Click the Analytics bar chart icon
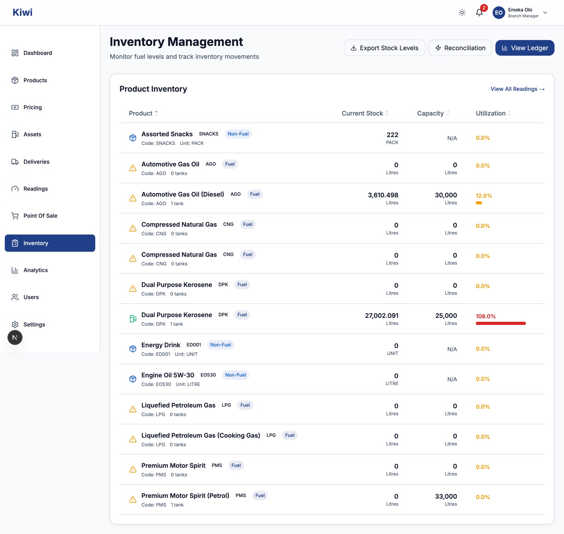 pos(15,270)
